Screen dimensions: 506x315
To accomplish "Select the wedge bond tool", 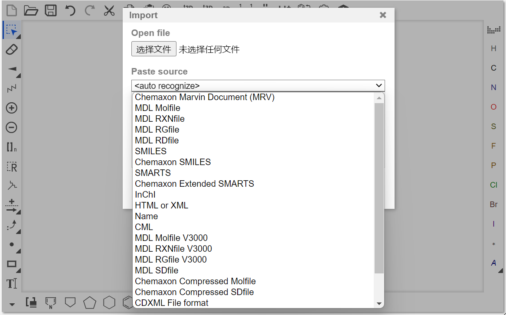I will pos(12,69).
